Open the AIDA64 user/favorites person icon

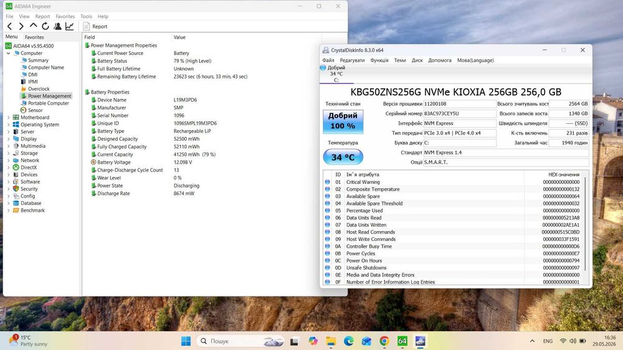pos(57,26)
